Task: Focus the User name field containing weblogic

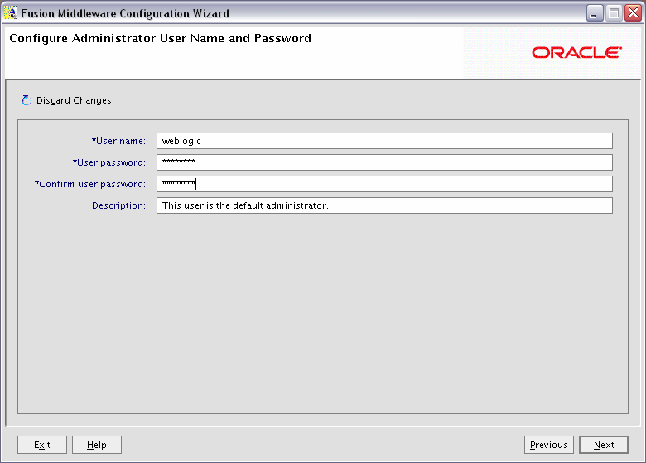Action: (x=384, y=141)
